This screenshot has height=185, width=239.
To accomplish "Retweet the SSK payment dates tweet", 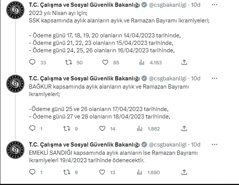I will 69,62.
